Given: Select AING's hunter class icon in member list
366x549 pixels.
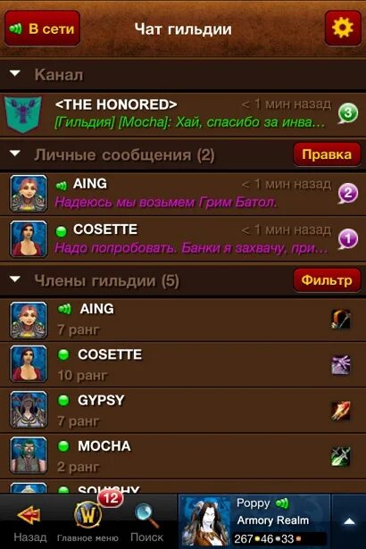Looking at the screenshot, I should pyautogui.click(x=341, y=320).
